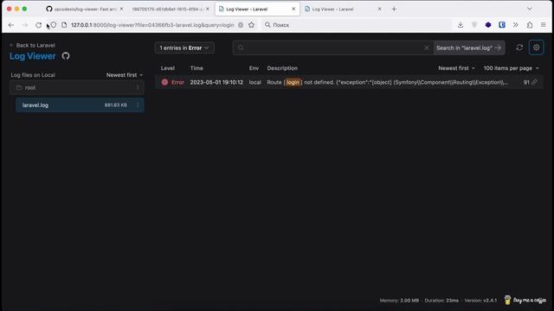Click the browser back arrow

(x=11, y=25)
